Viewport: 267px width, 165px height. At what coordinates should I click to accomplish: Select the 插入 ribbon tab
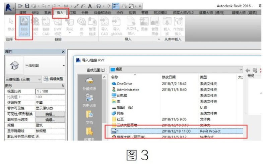click(60, 13)
